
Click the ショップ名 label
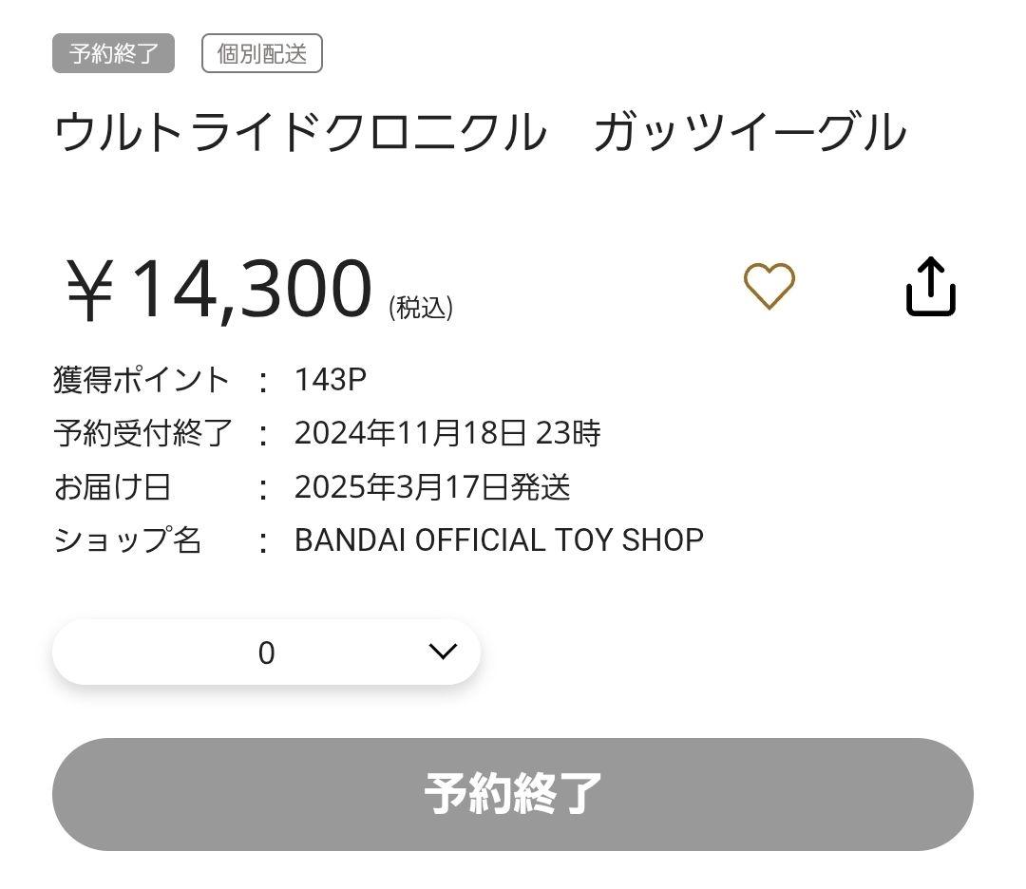click(x=127, y=540)
